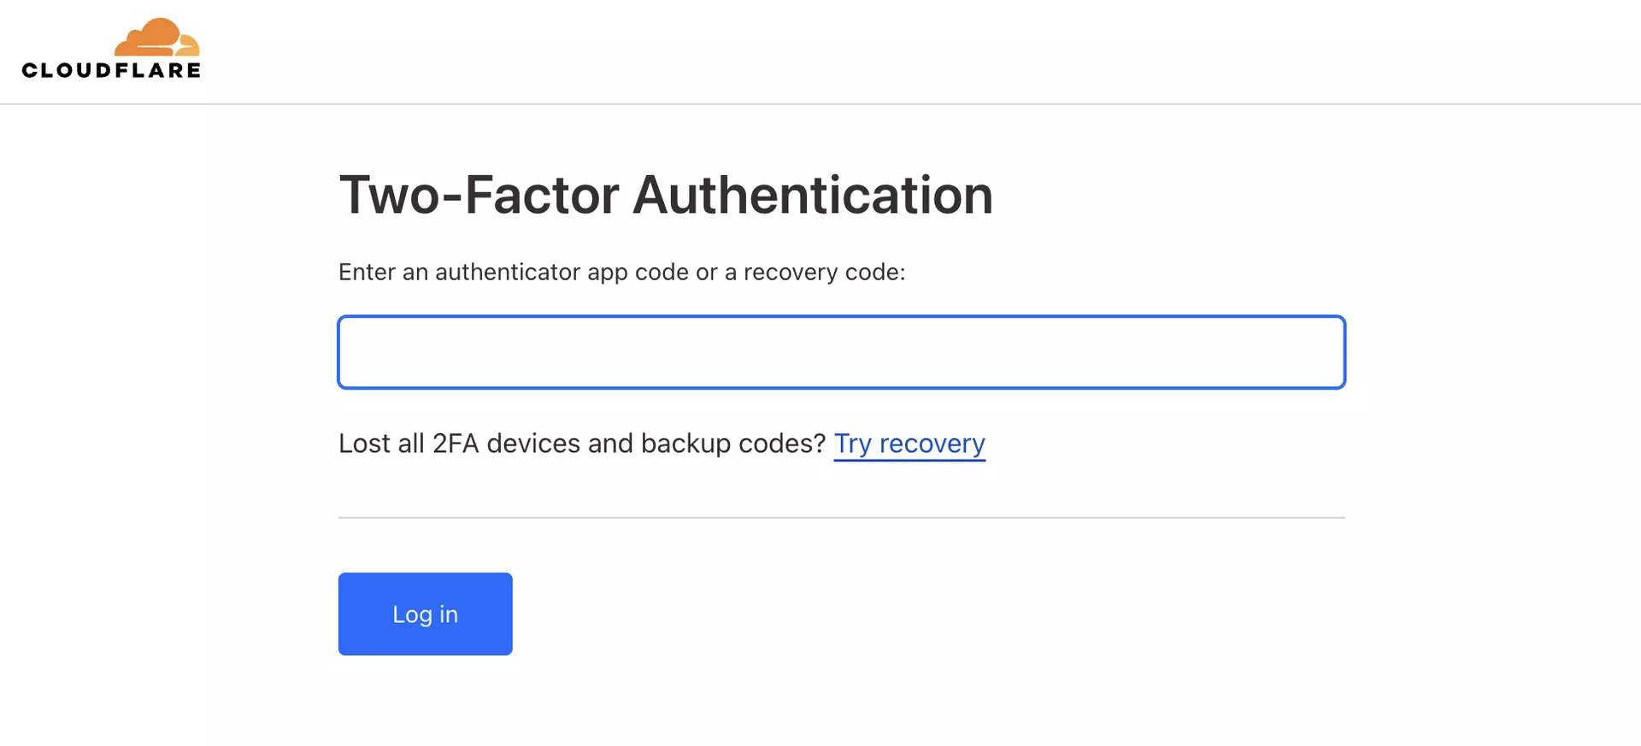This screenshot has height=746, width=1641.
Task: Focus the authenticator code input field
Action: (x=841, y=352)
